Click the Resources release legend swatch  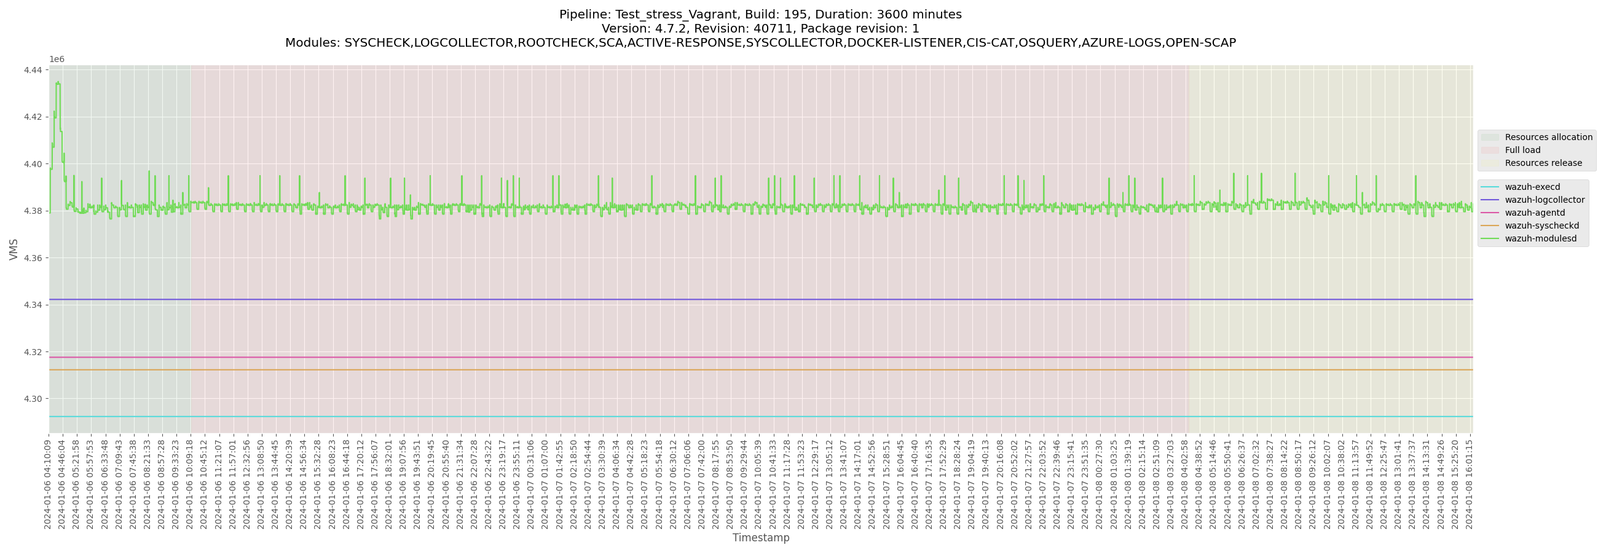1490,163
